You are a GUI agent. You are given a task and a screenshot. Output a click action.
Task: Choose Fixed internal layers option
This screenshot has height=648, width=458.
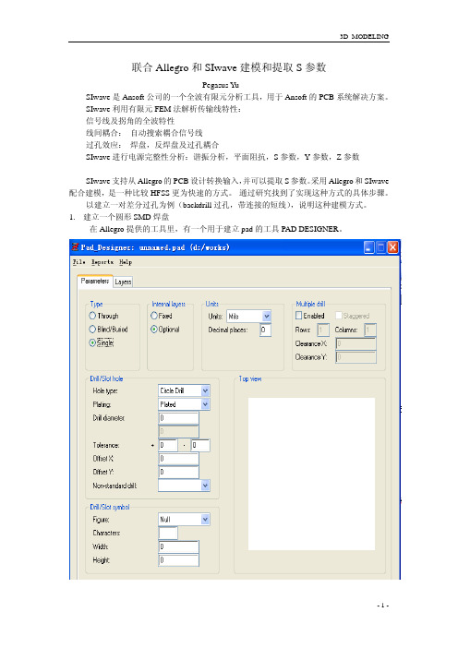click(154, 316)
